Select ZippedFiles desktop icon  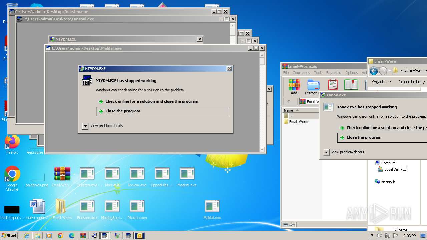click(162, 177)
